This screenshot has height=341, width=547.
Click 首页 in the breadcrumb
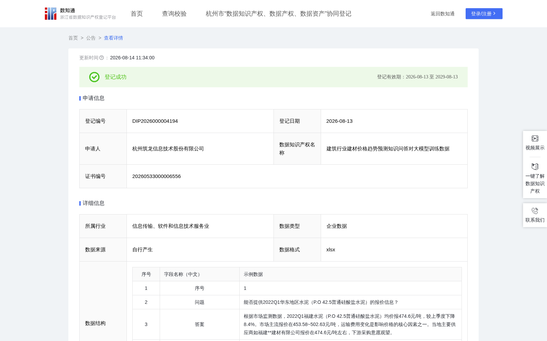click(x=73, y=38)
